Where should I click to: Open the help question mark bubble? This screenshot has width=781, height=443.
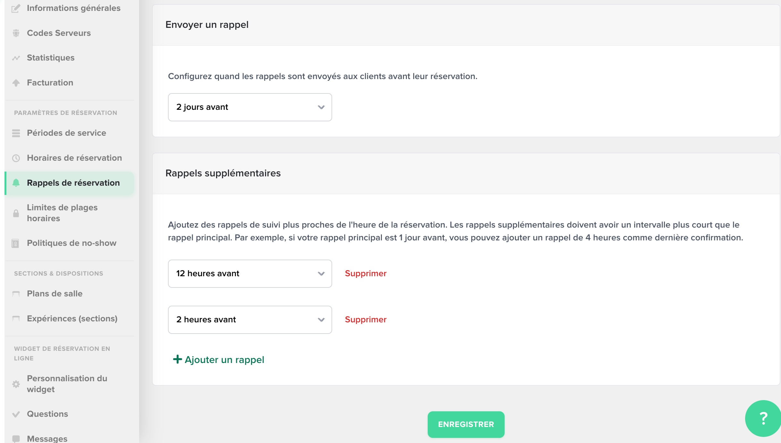(x=763, y=418)
